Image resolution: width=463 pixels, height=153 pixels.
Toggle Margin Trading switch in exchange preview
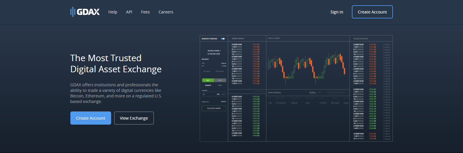pos(223,39)
